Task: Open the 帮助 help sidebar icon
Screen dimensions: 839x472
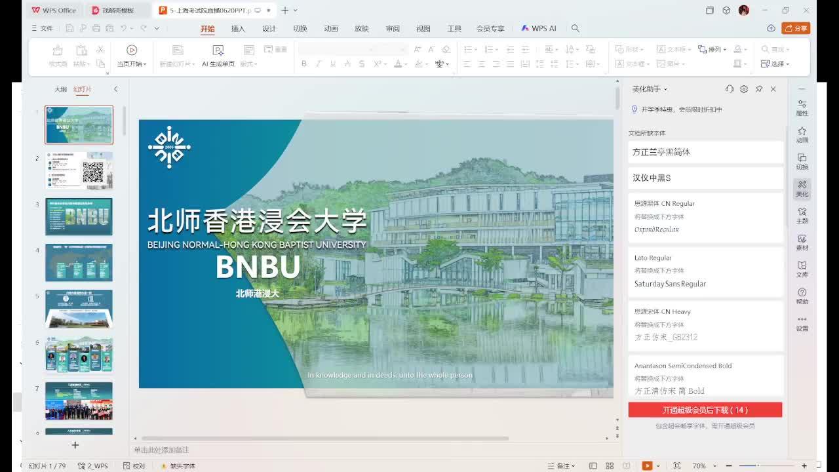Action: (802, 296)
